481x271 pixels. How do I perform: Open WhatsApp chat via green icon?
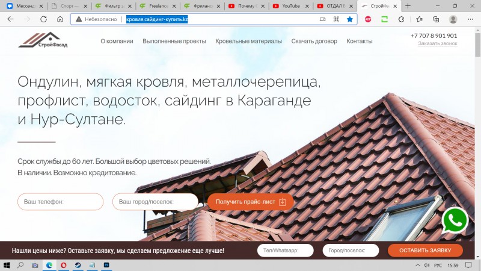pos(455,220)
